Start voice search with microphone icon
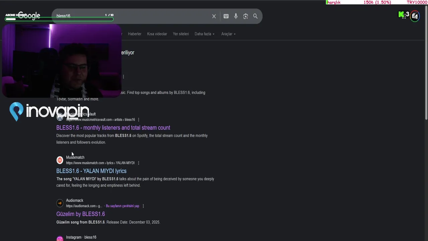 click(x=236, y=16)
